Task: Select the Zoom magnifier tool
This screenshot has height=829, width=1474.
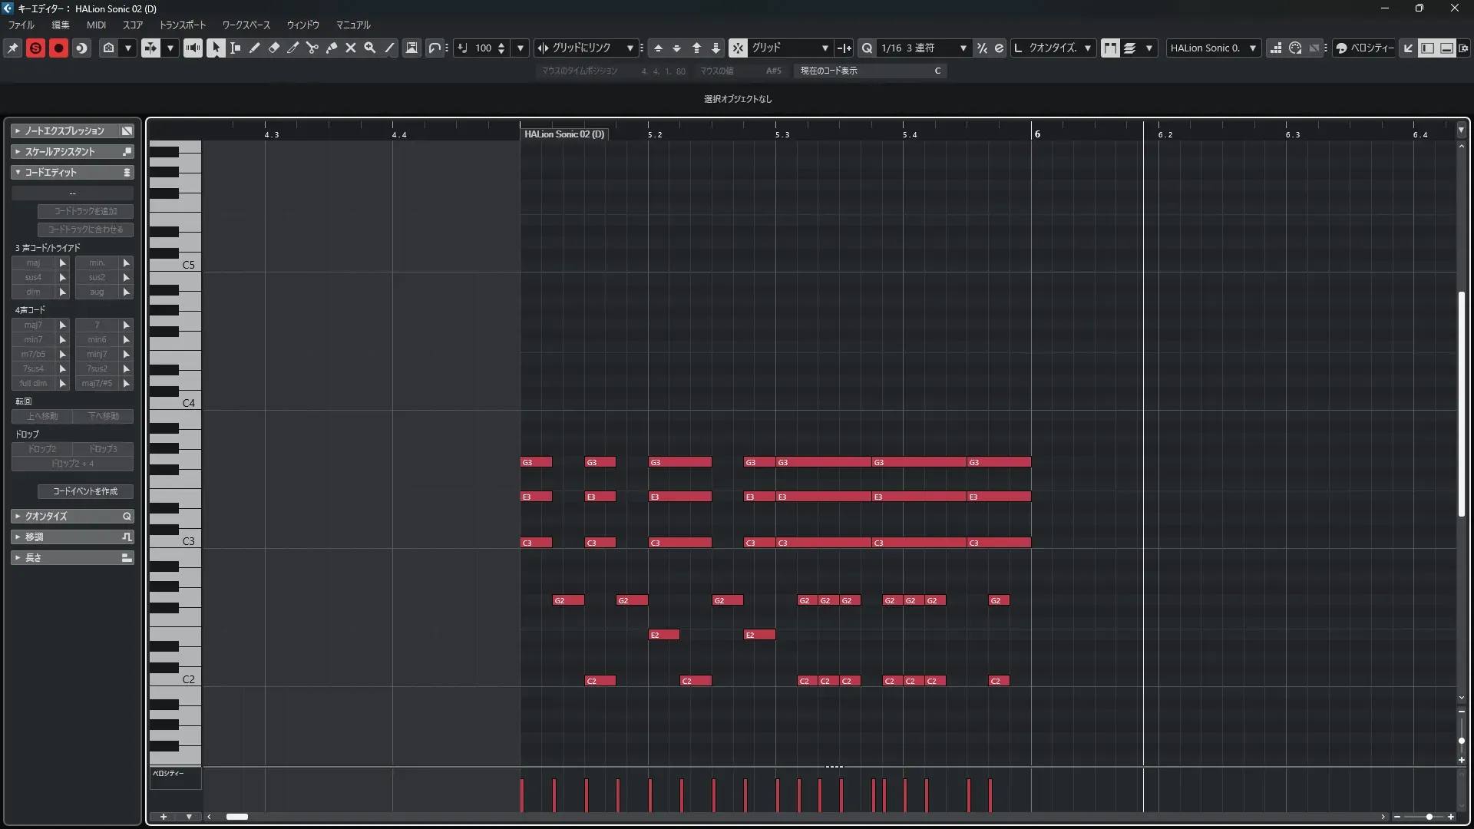Action: pyautogui.click(x=370, y=48)
